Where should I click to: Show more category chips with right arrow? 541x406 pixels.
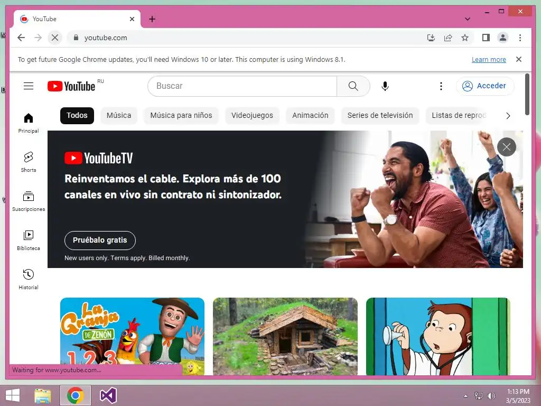coord(508,116)
